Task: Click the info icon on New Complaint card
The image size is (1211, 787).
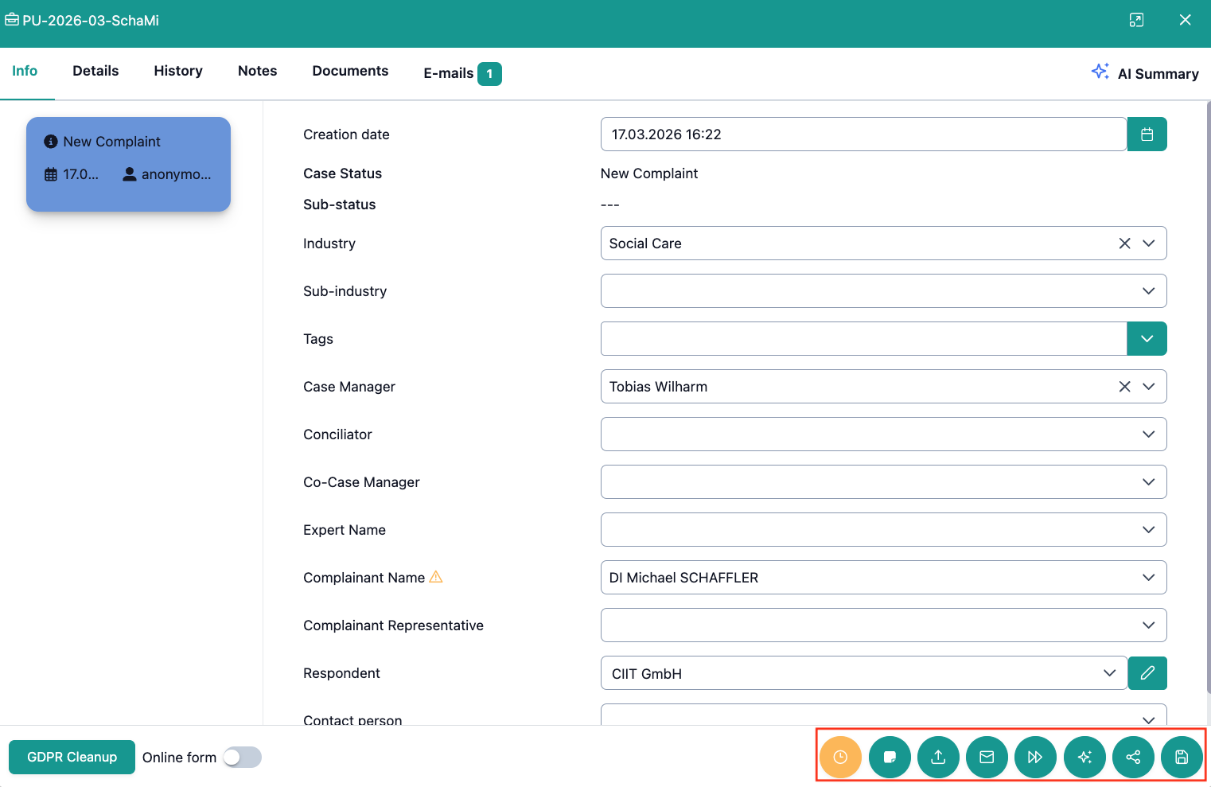Action: [51, 142]
